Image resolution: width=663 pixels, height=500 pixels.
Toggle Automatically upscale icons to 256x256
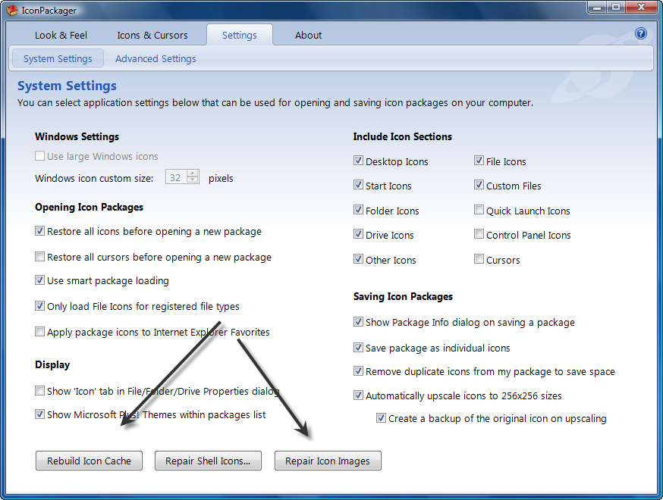coord(358,395)
